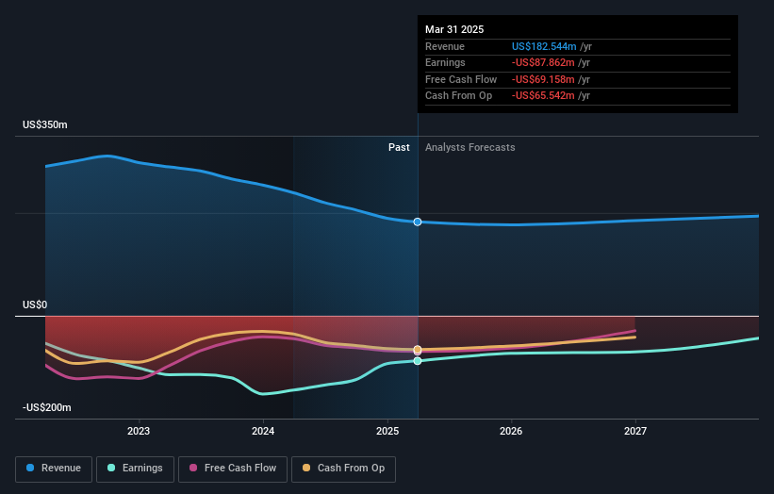The image size is (774, 494).
Task: Click the 2023 x-axis label
Action: 139,431
